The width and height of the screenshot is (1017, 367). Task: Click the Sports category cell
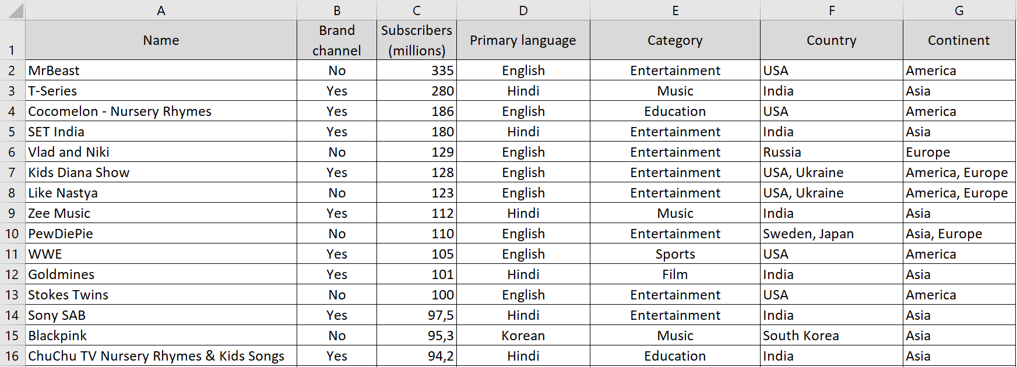pos(675,254)
